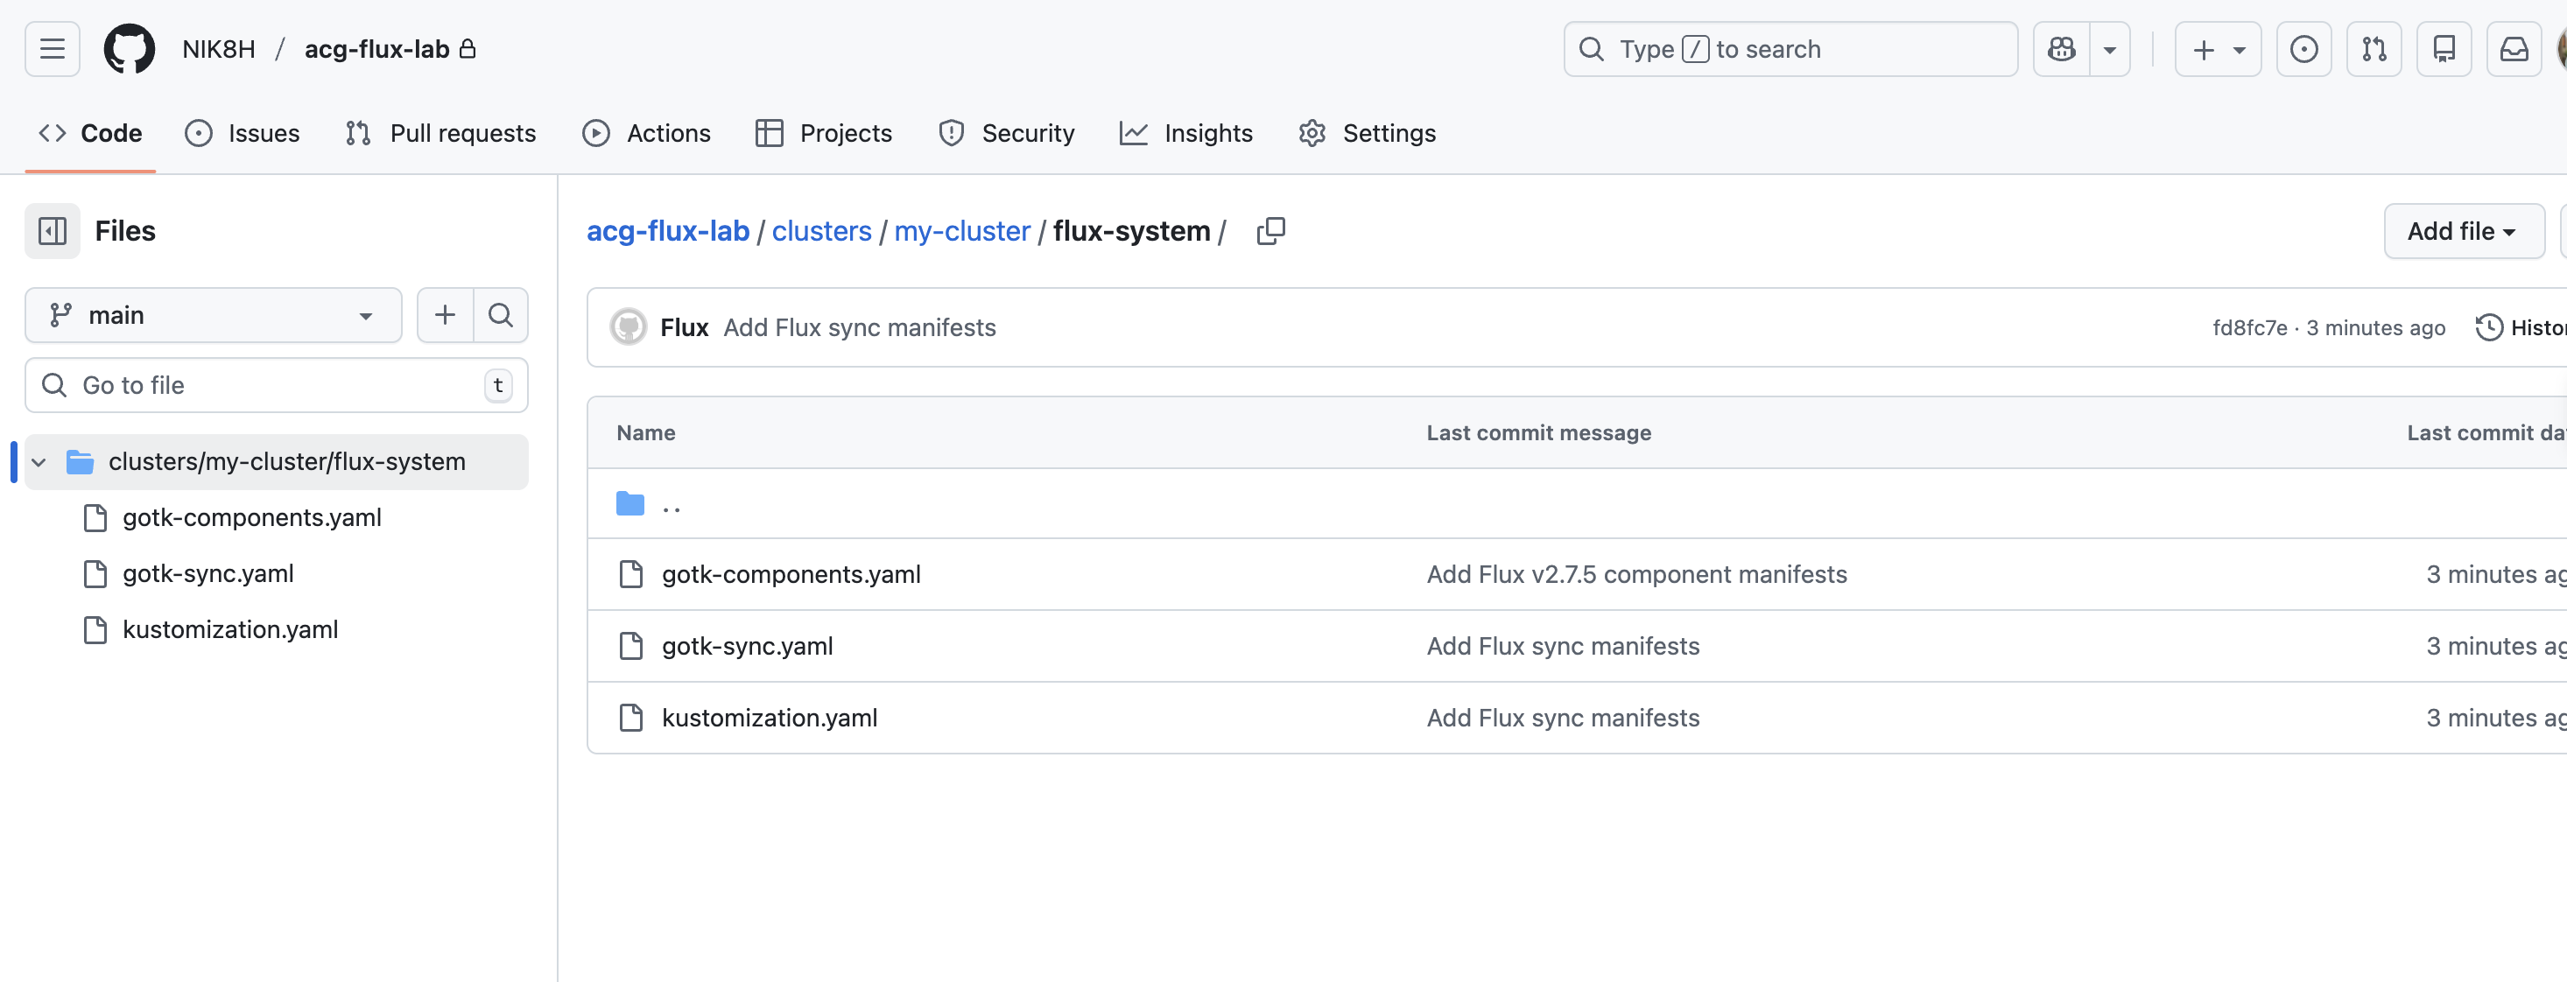Expand the main branch selector

(x=212, y=315)
